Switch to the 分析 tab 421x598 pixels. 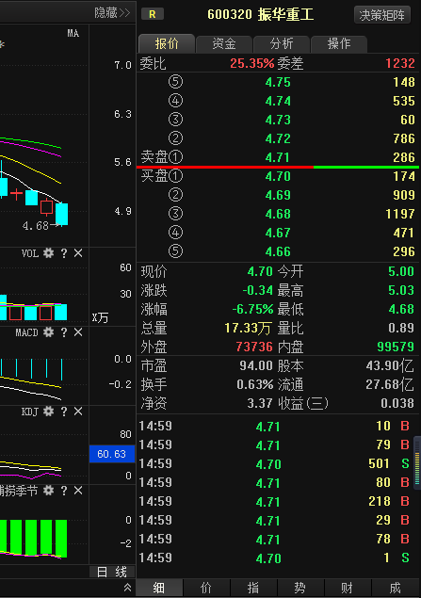282,44
